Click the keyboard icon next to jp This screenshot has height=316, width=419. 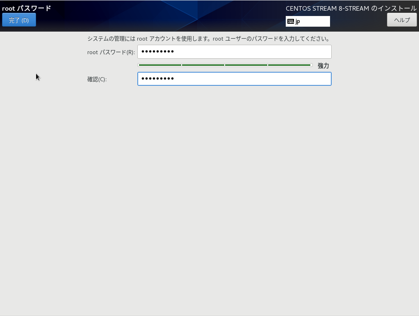point(291,21)
